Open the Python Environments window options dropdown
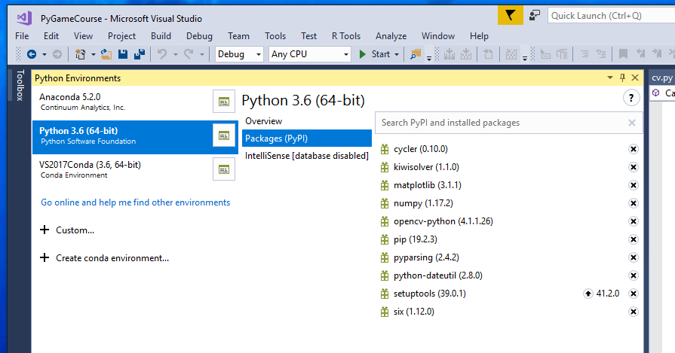 click(x=610, y=78)
